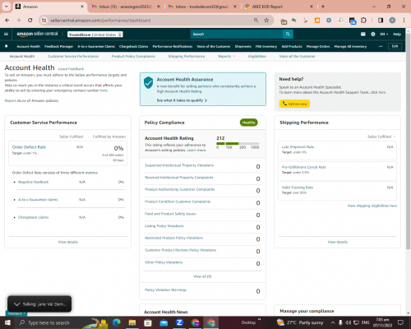The width and height of the screenshot is (411, 329).
Task: Open Customer Service Performance subnav tab
Action: tap(73, 56)
